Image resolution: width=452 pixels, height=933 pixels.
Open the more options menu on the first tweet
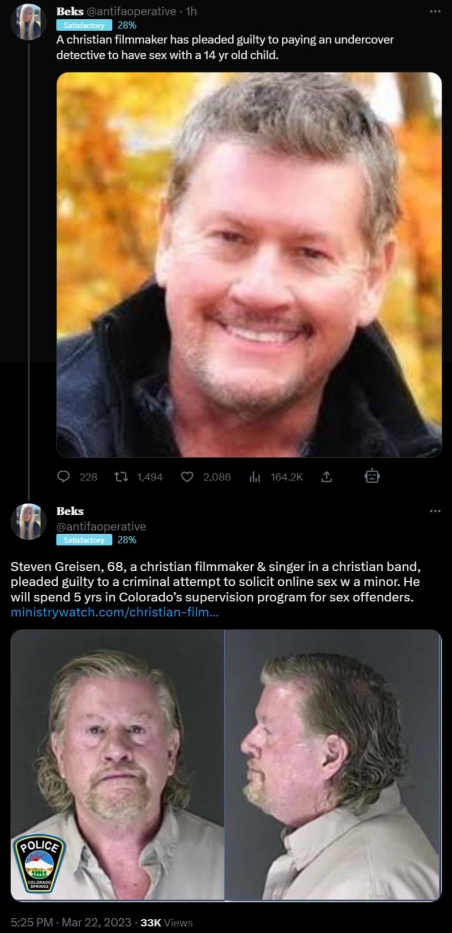435,11
